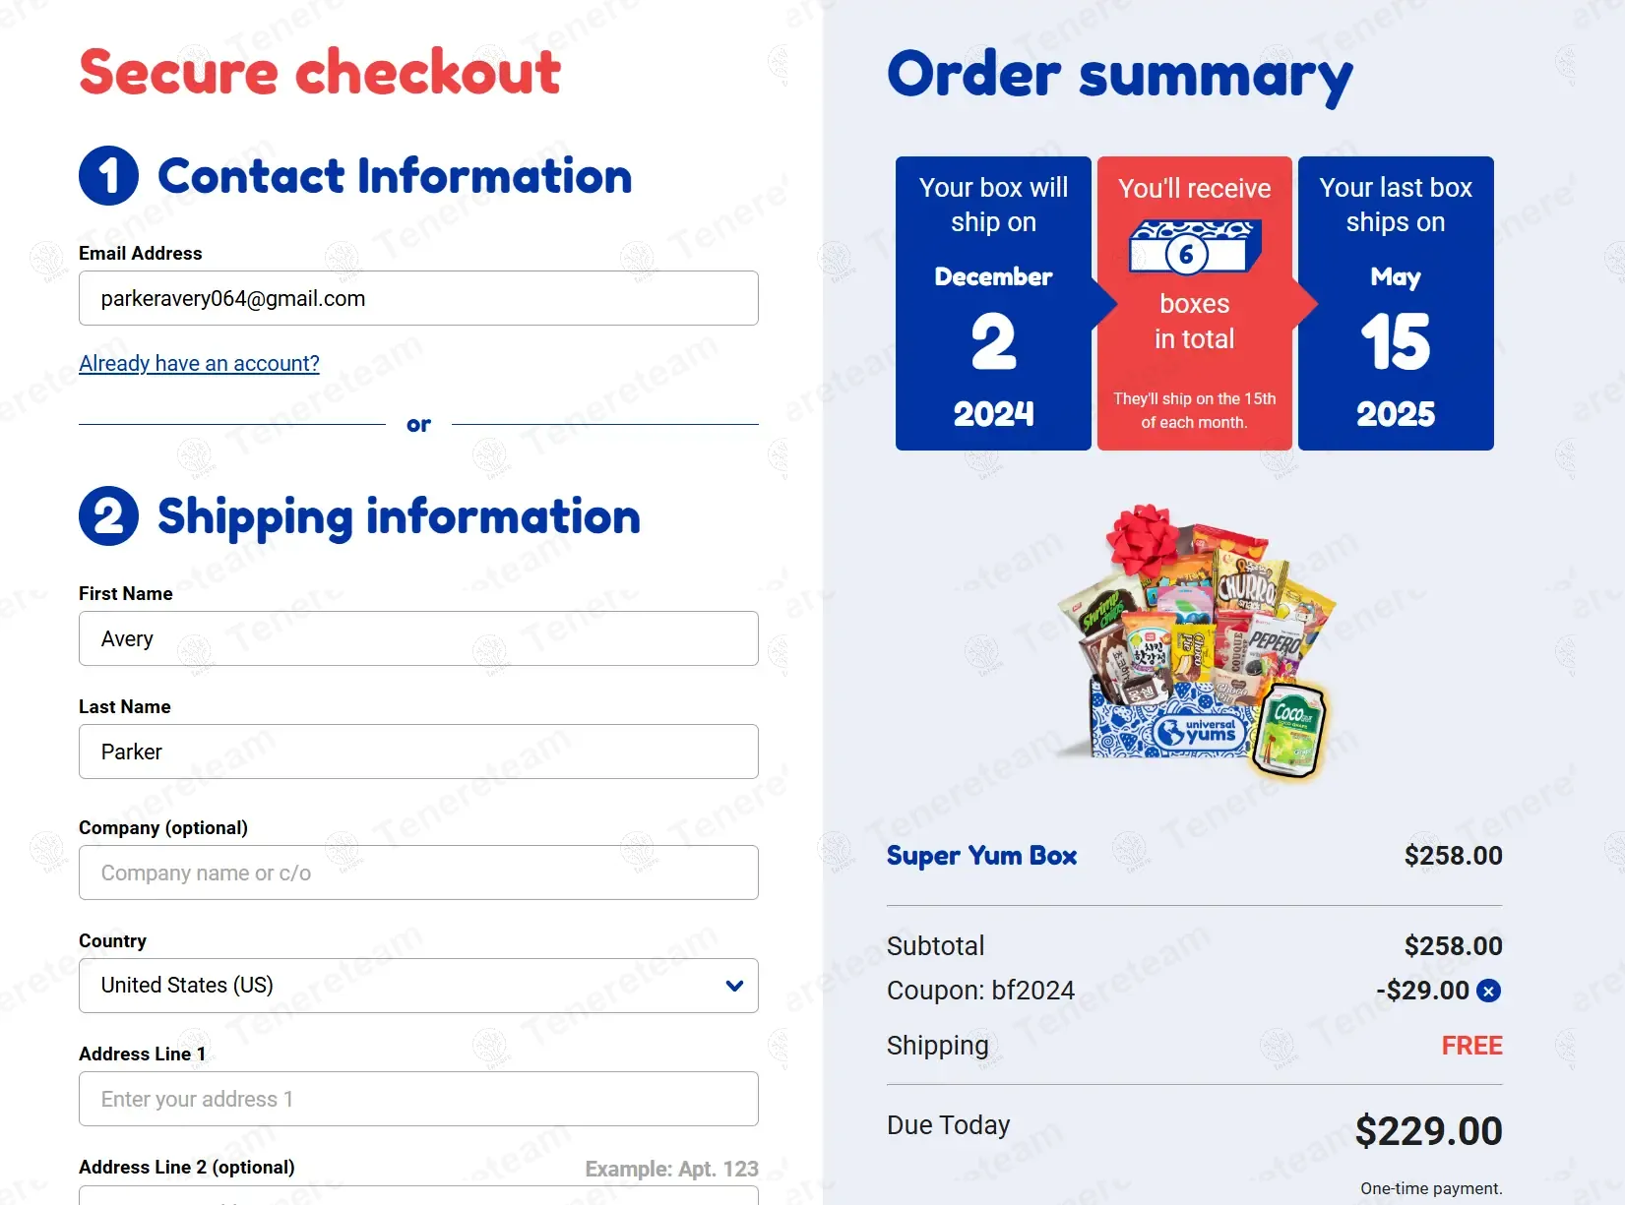Click the 6 boxes icon
Viewport: 1625px width, 1205px height.
click(x=1193, y=247)
